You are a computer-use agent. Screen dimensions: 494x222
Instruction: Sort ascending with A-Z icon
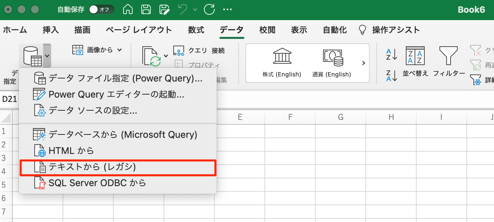[x=392, y=54]
